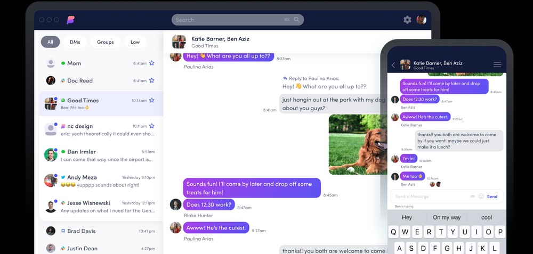Focus the desktop Search field
Image resolution: width=533 pixels, height=254 pixels.
[238, 20]
